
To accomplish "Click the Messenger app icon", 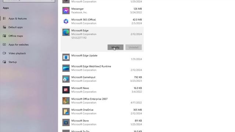I will (66, 11).
